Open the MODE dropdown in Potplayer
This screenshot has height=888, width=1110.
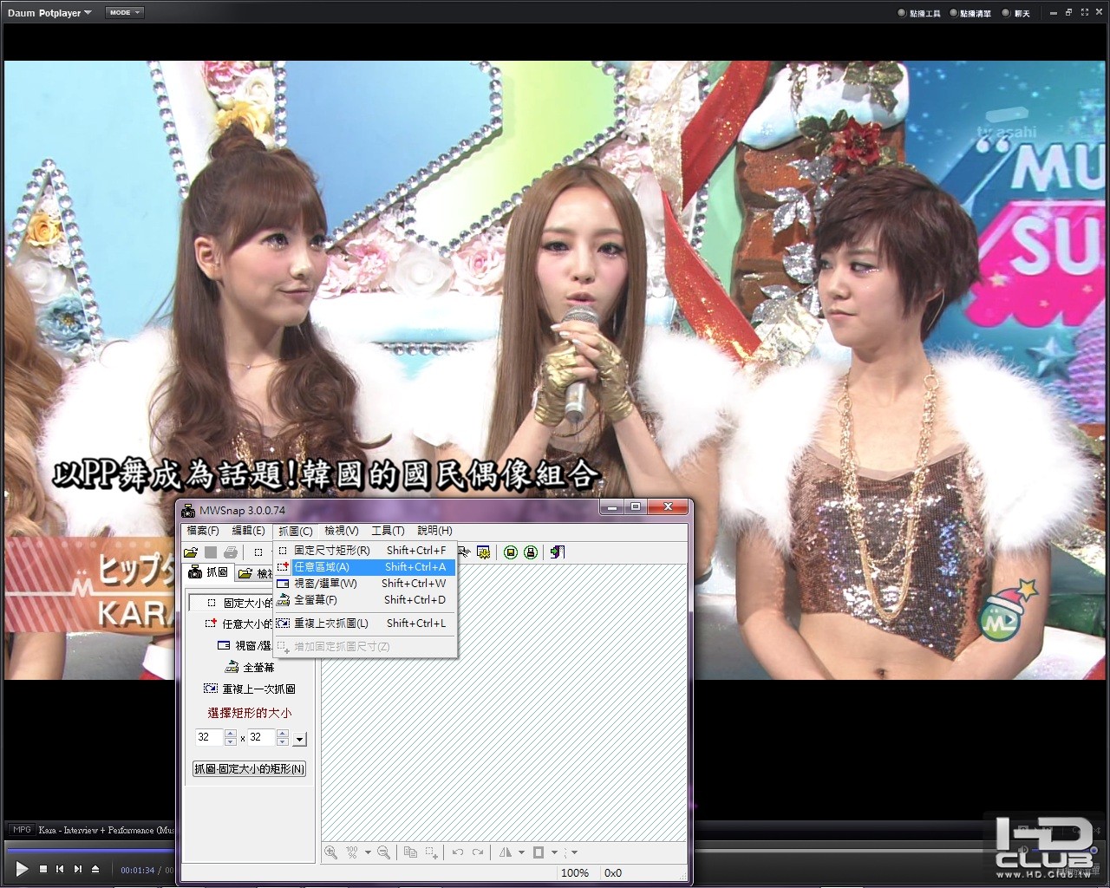tap(125, 12)
